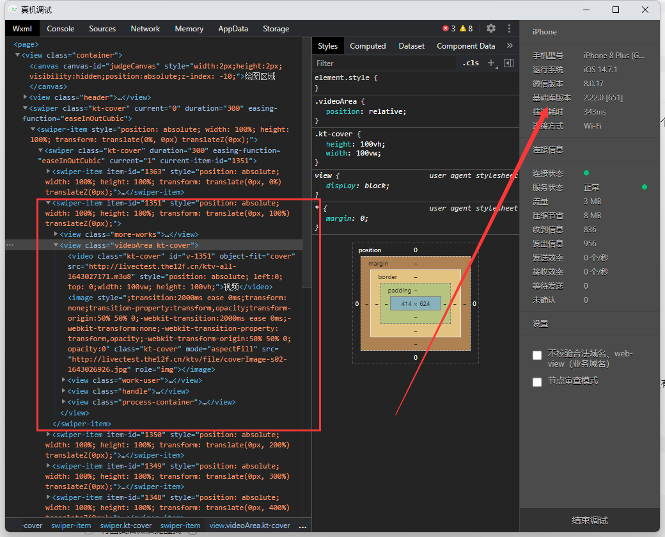The height and width of the screenshot is (537, 665).
Task: Click the 343ms round-trip time value
Action: coord(595,112)
